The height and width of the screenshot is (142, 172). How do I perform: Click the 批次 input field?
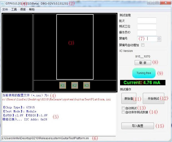(x=147, y=20)
